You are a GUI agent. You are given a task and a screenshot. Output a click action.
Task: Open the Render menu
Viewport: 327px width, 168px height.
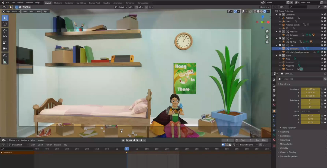20,2
